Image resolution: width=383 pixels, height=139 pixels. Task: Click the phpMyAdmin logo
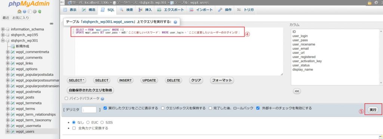[x=29, y=4]
